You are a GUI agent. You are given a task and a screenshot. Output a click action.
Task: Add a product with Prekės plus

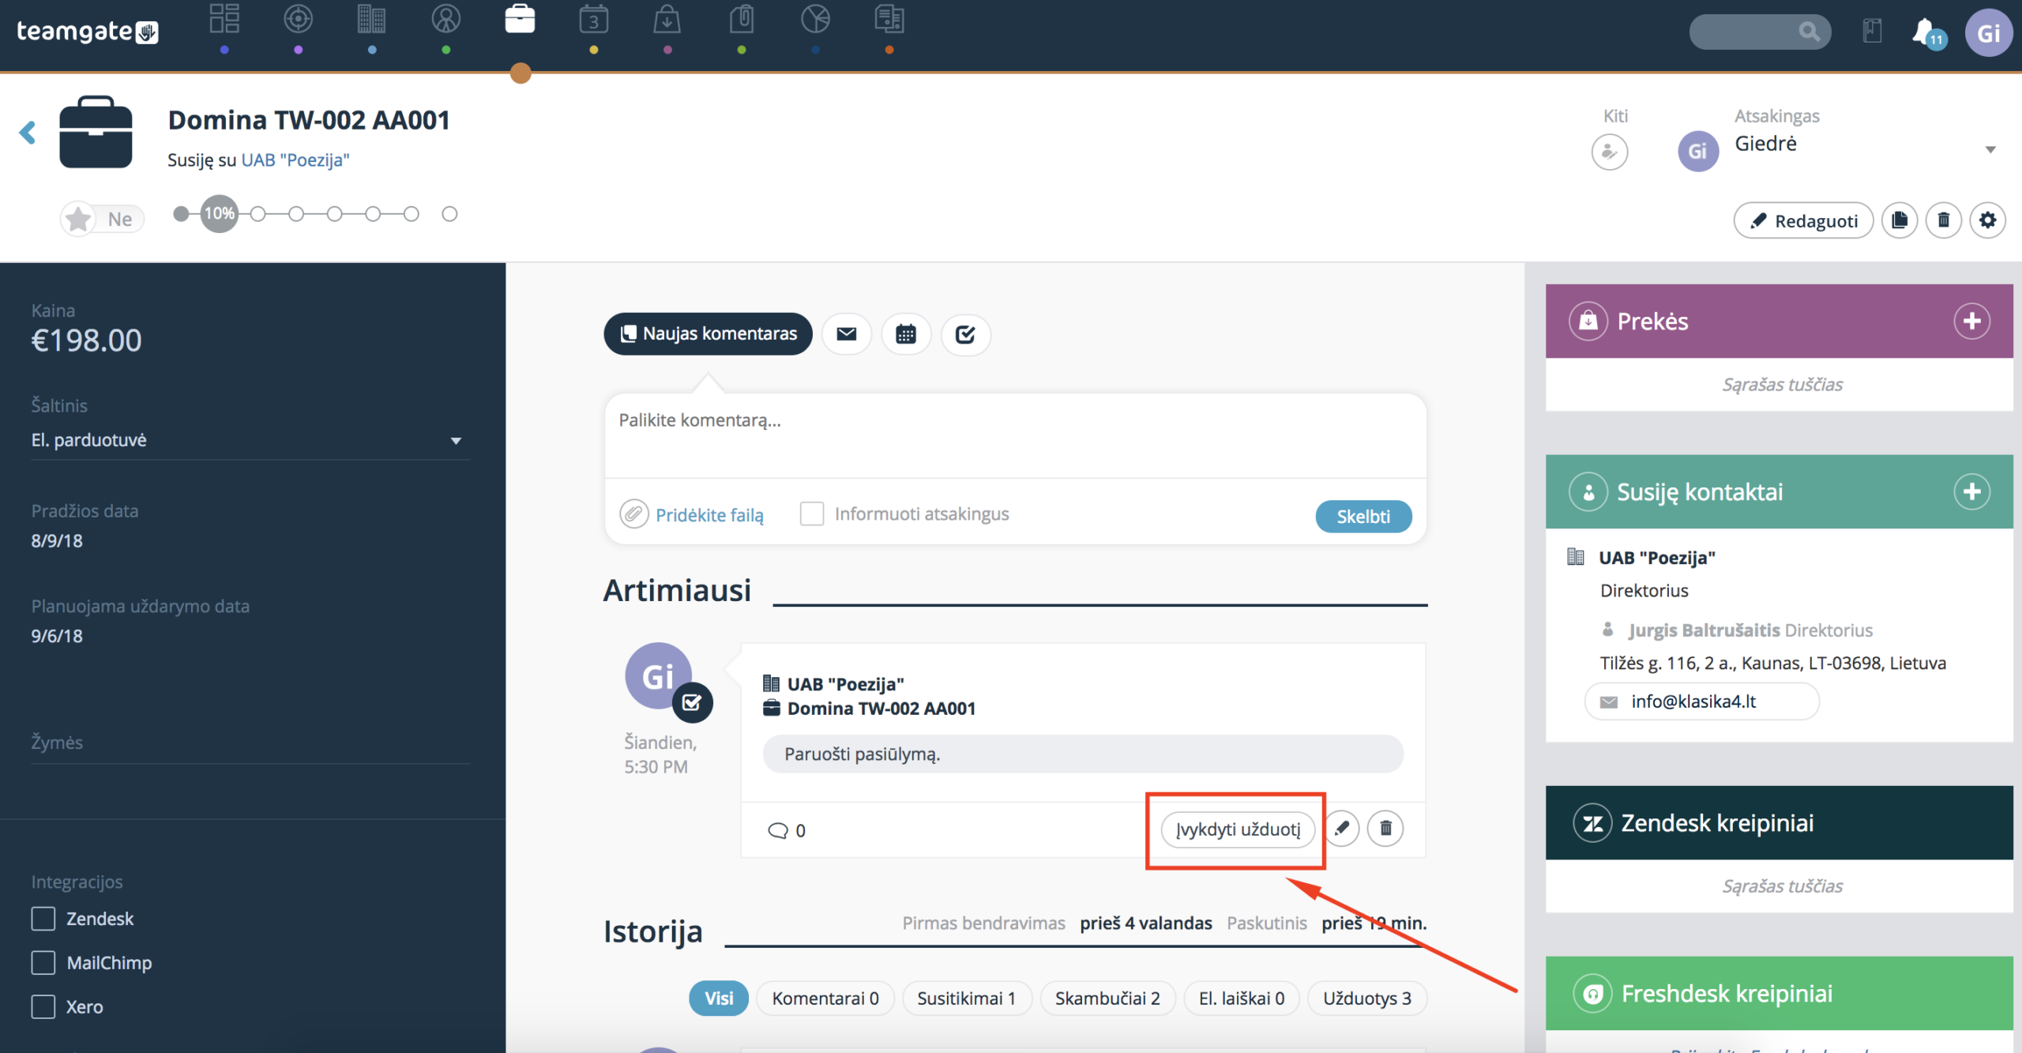point(1971,321)
